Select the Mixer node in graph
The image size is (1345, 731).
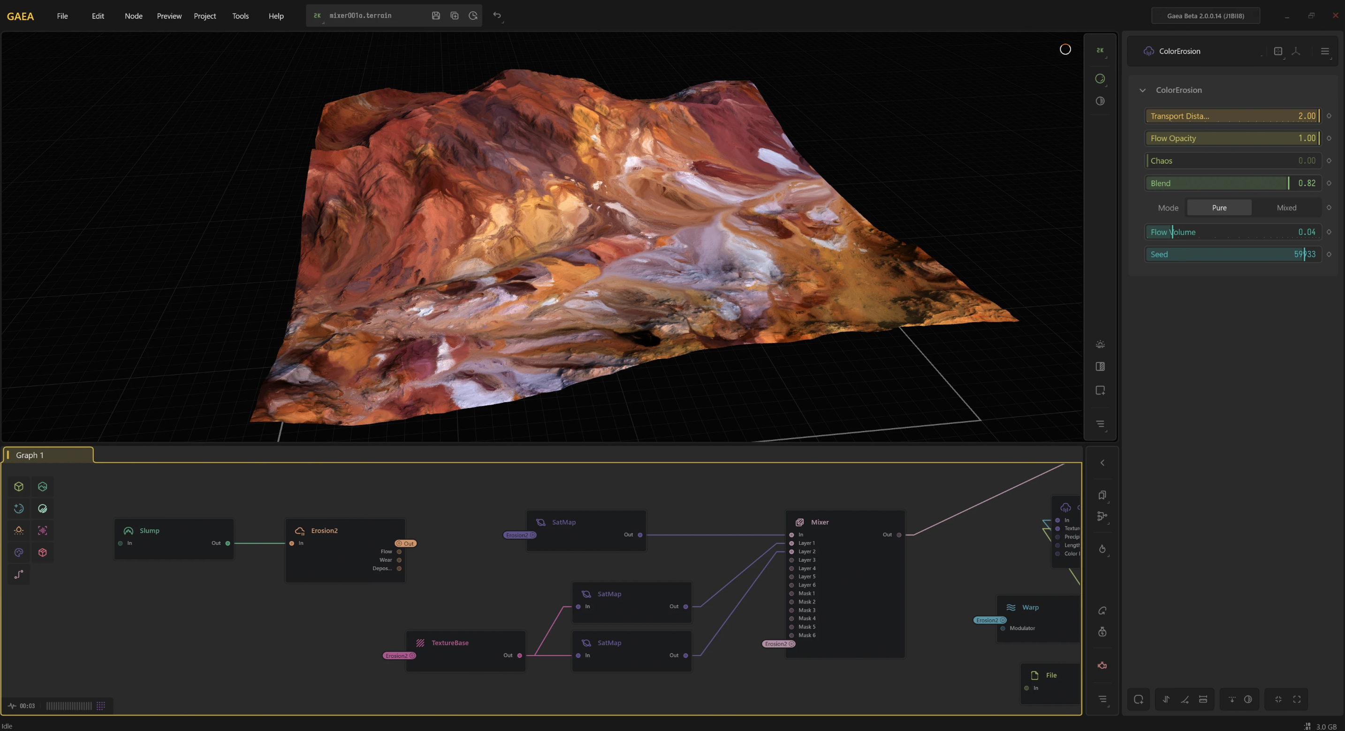819,522
